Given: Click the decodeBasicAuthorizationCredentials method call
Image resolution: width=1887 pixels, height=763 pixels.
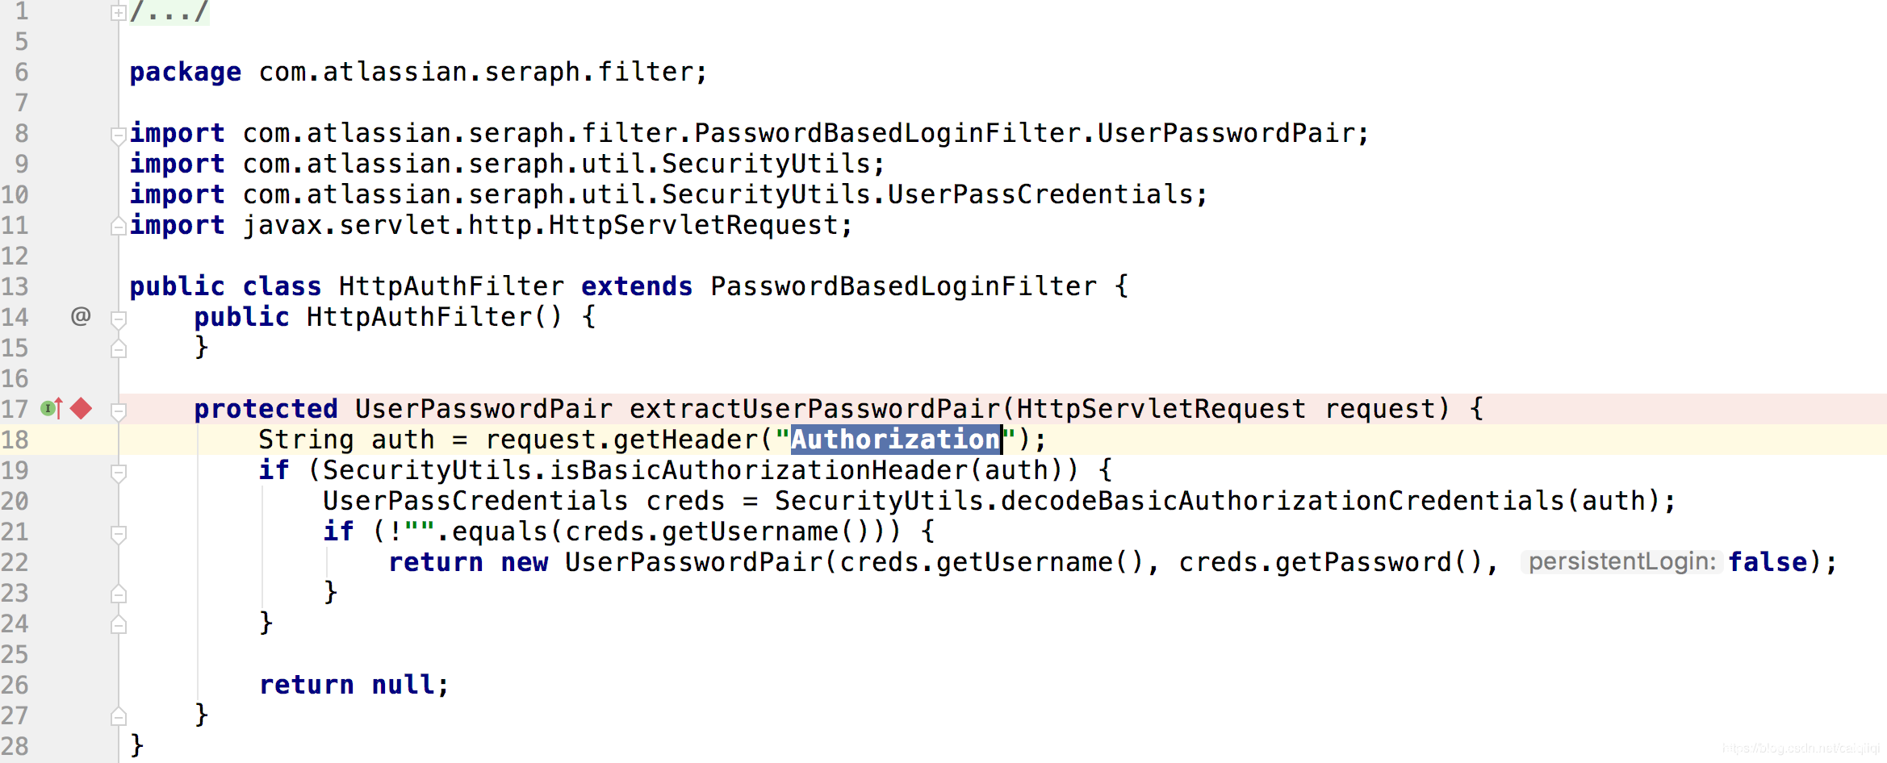Looking at the screenshot, I should [1282, 501].
